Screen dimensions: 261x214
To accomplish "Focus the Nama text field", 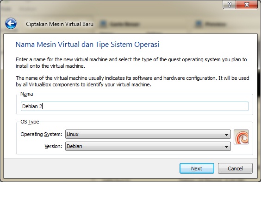I will 135,106.
